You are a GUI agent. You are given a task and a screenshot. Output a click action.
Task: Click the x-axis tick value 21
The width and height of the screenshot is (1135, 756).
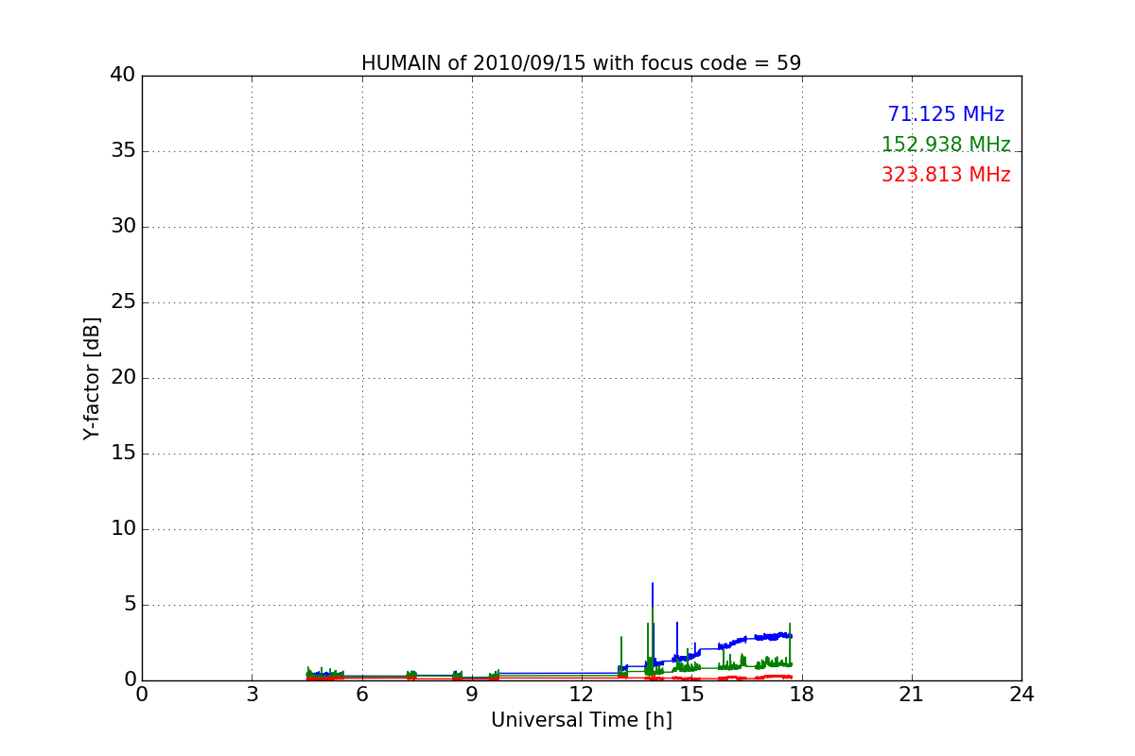click(x=912, y=695)
